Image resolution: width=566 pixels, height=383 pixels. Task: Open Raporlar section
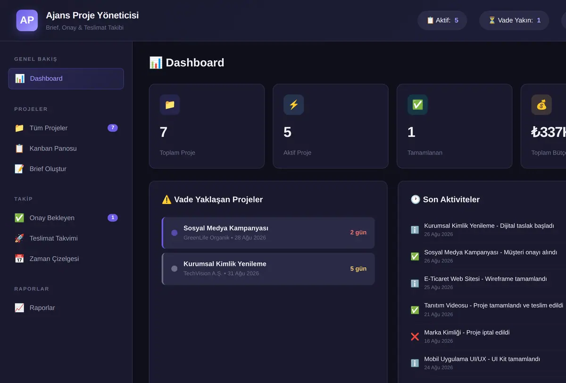click(66, 307)
